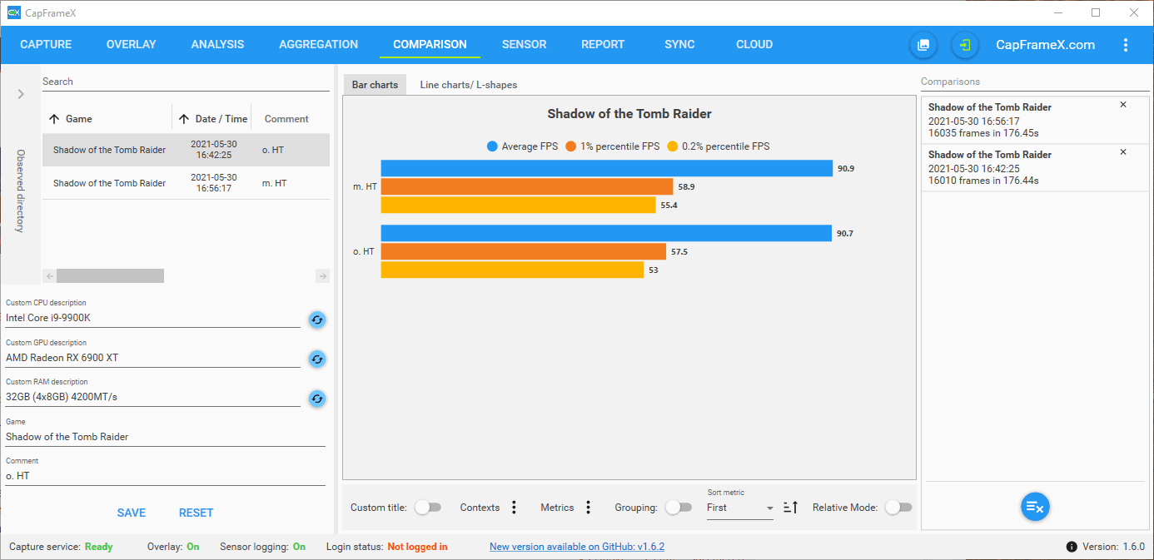The width and height of the screenshot is (1154, 560).
Task: Select the record row dated 16:42:25
Action: tap(186, 150)
